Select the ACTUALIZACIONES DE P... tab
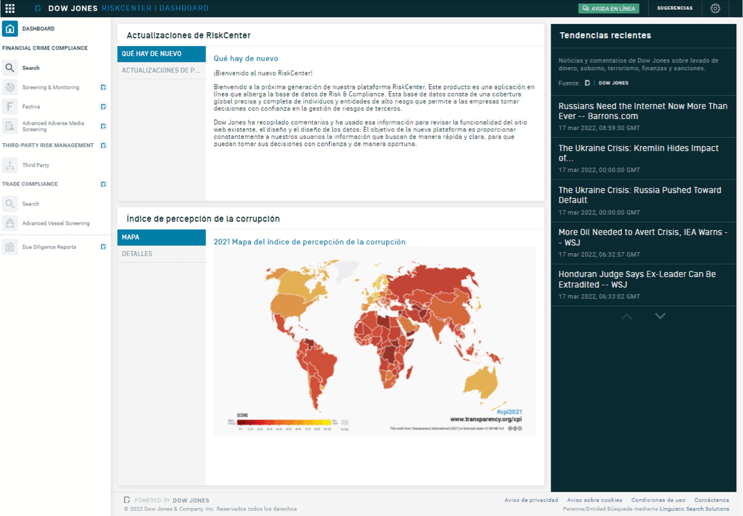 tap(161, 71)
